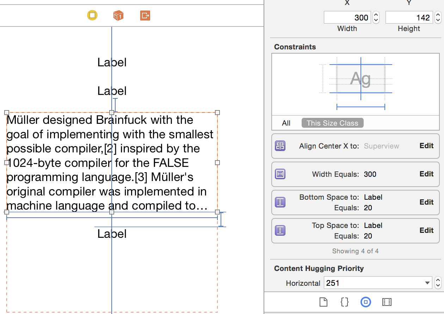Click the orange Exit icon

(x=145, y=15)
